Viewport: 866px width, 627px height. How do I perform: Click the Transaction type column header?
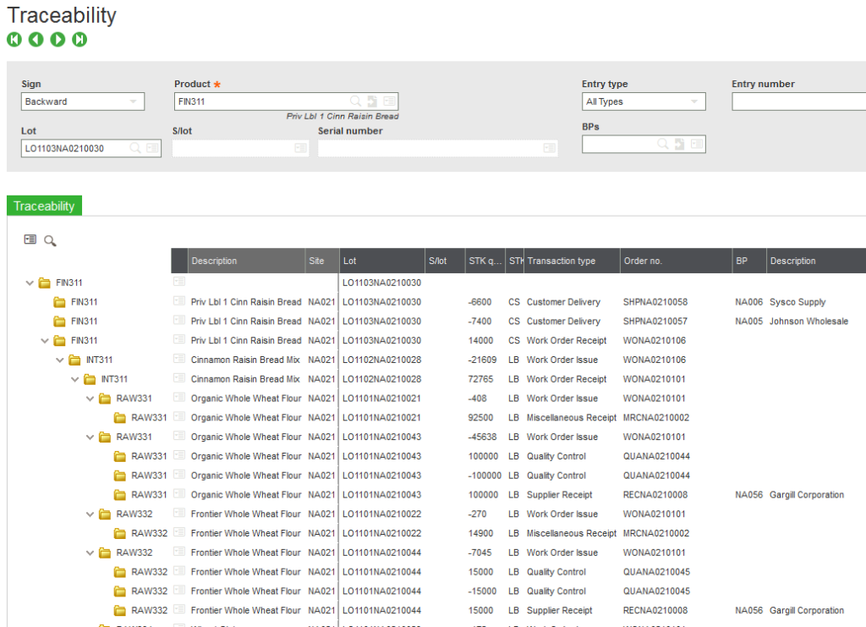(x=562, y=261)
